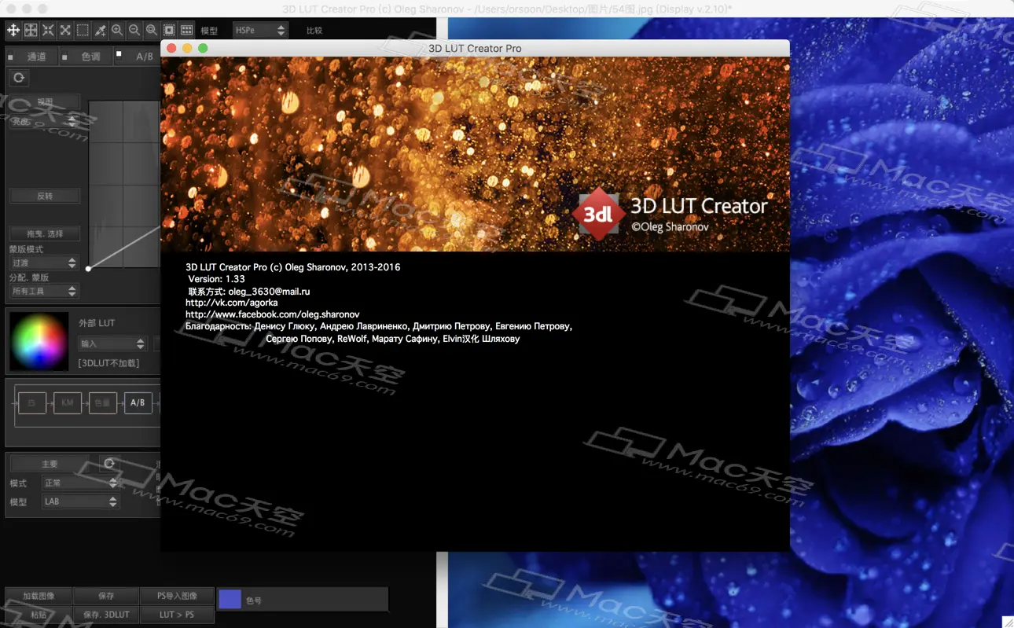Click the 加载图像 load image button
This screenshot has width=1014, height=628.
(39, 596)
